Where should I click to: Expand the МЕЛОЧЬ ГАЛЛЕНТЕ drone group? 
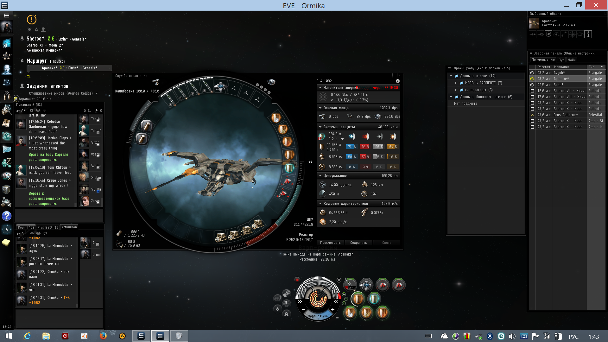[456, 83]
